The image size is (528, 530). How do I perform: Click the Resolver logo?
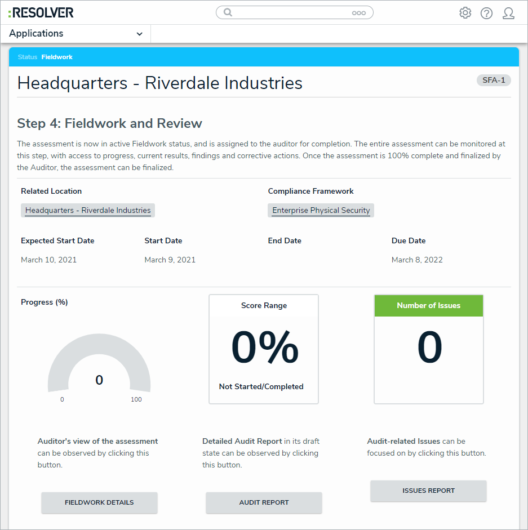coord(41,12)
